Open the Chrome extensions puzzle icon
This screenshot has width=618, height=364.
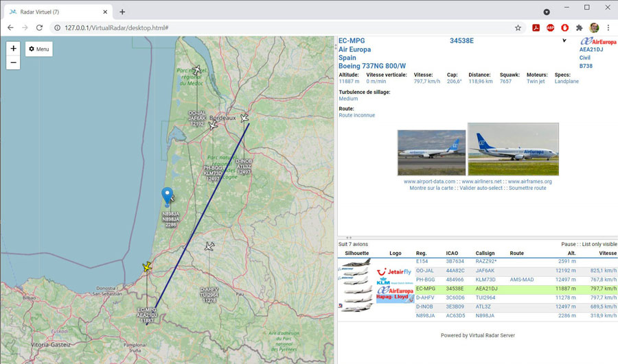(580, 27)
